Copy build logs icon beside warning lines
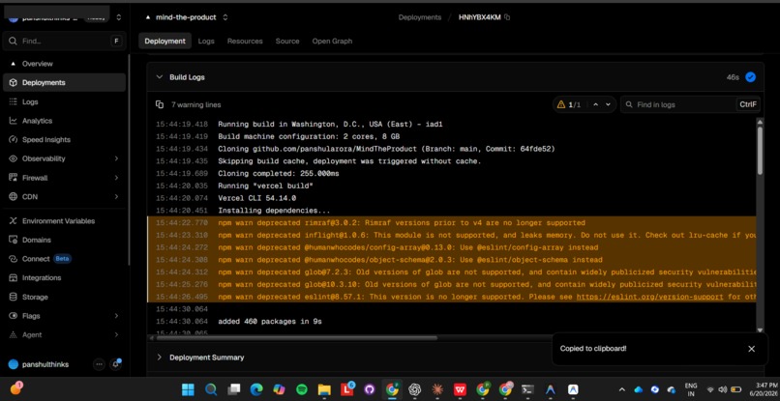This screenshot has width=780, height=401. (x=160, y=105)
